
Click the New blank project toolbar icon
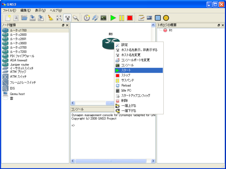8,18
